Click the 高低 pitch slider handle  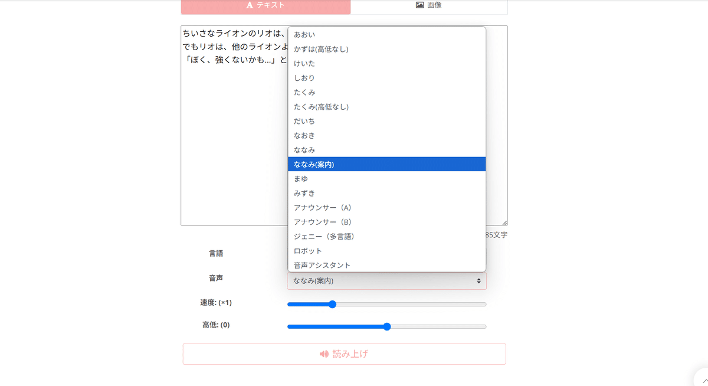(x=387, y=326)
